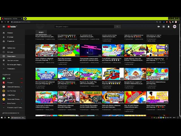Click the browser address bar URL
181x136 pixels.
click(22, 22)
